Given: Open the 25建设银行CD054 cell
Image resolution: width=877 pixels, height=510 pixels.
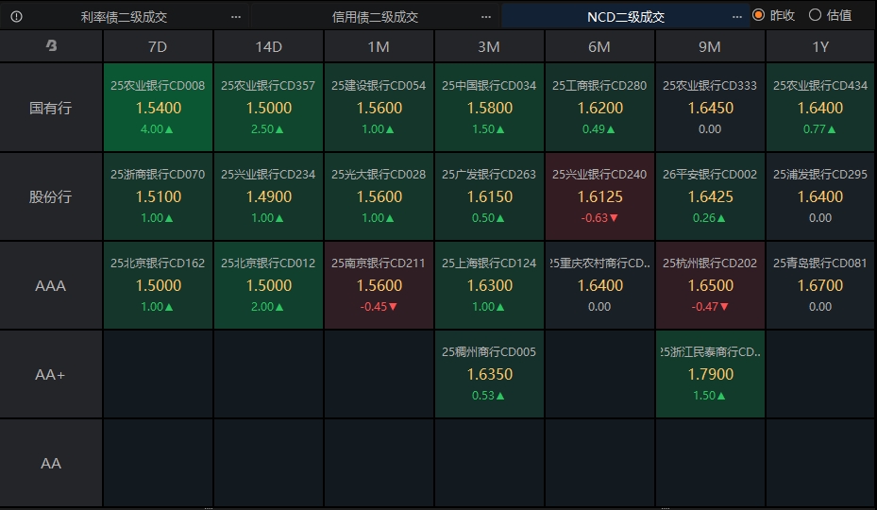Looking at the screenshot, I should (x=379, y=108).
